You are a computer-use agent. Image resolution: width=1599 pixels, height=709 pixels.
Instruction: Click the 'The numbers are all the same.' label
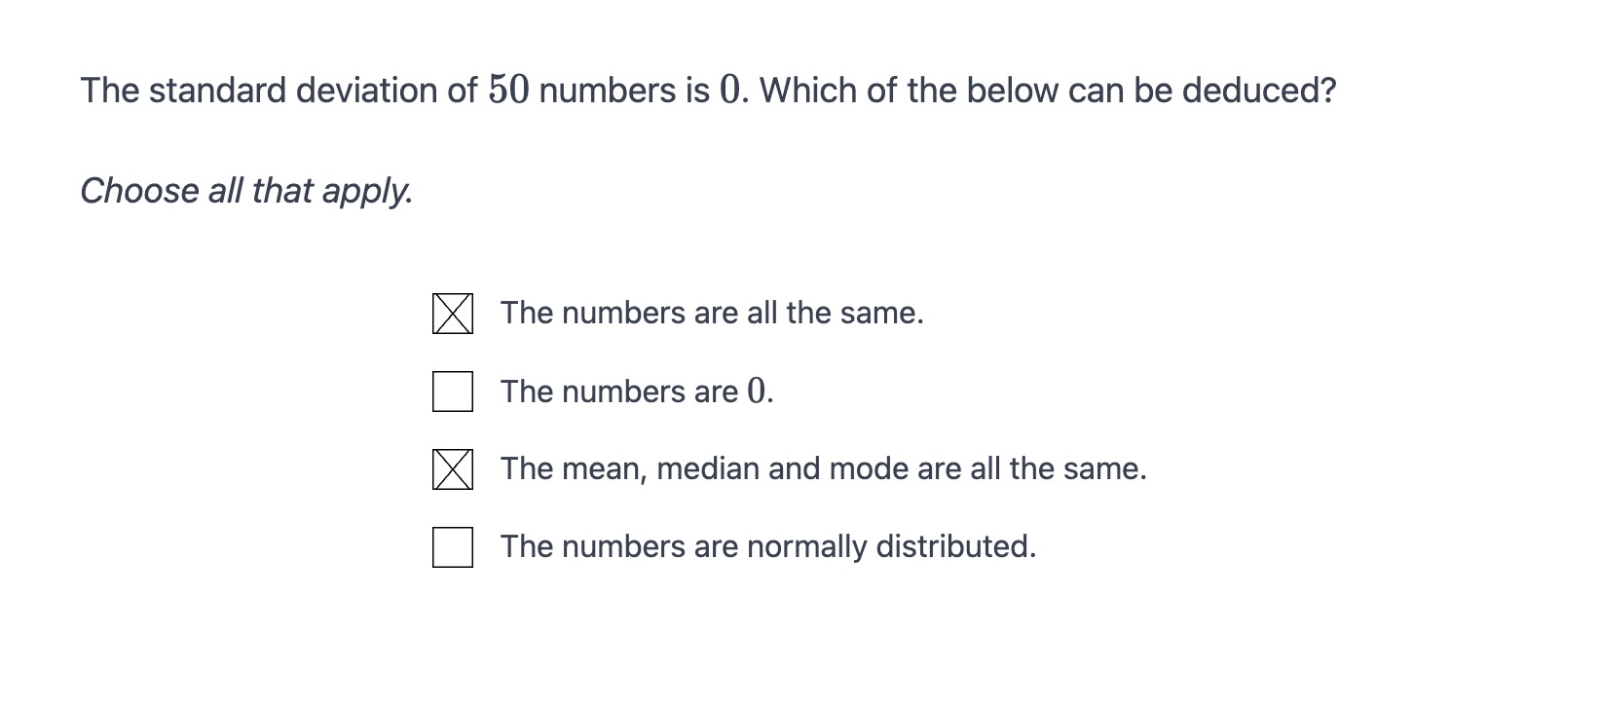(711, 314)
